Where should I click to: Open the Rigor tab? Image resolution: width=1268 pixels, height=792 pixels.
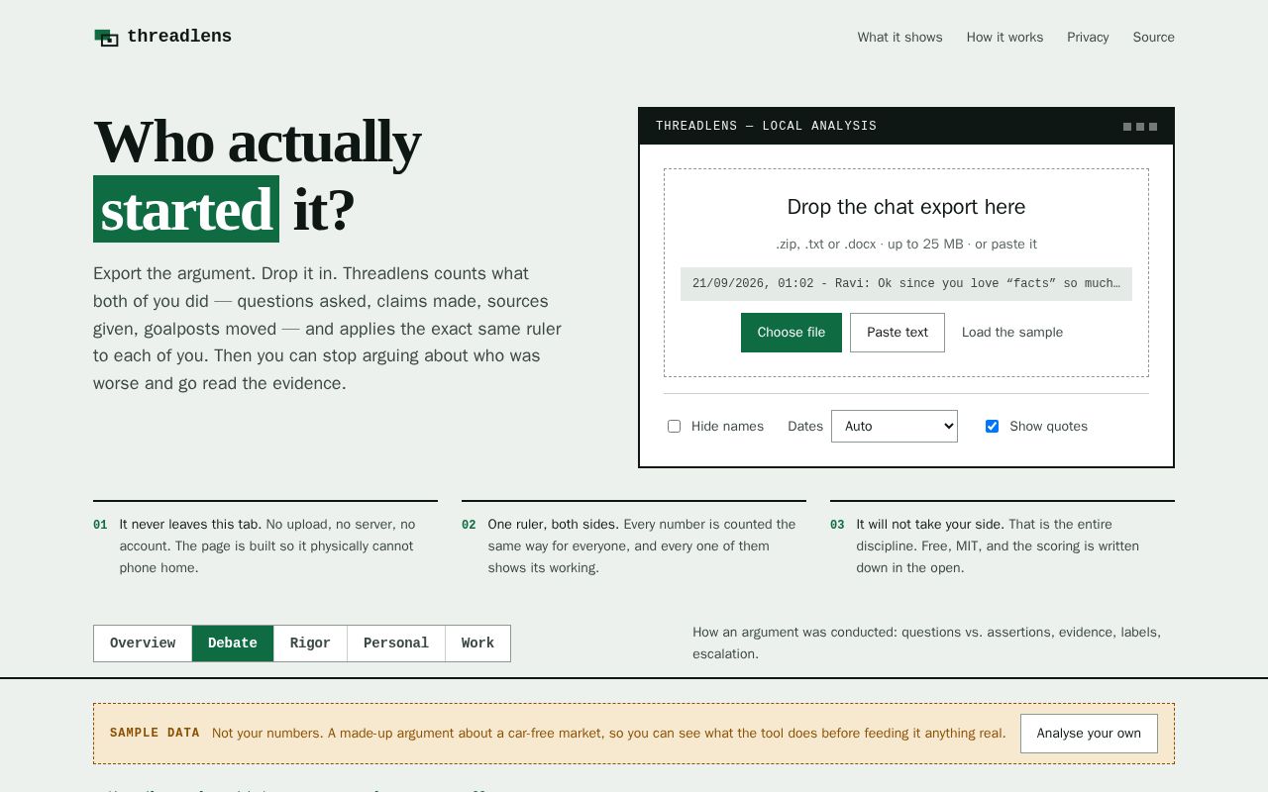(x=310, y=643)
